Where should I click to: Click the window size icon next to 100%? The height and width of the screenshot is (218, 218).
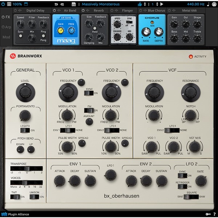[26, 4]
